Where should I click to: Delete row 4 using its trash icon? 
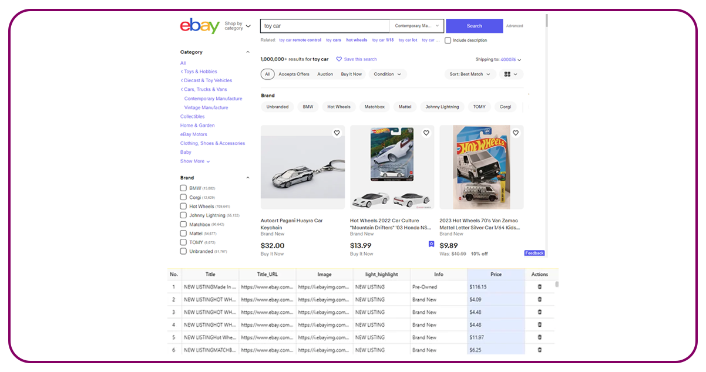pyautogui.click(x=540, y=324)
